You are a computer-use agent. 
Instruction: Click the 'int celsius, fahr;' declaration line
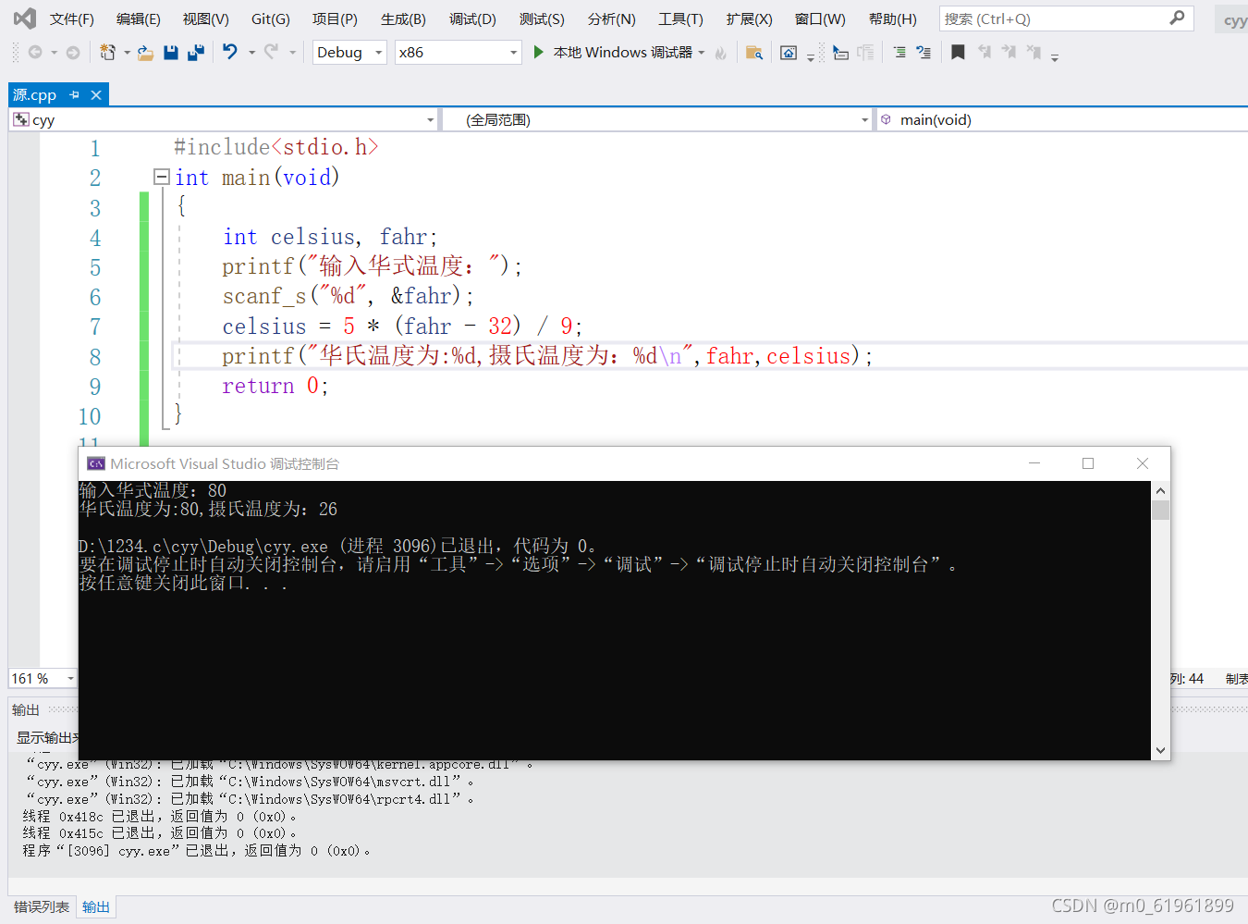pos(330,237)
